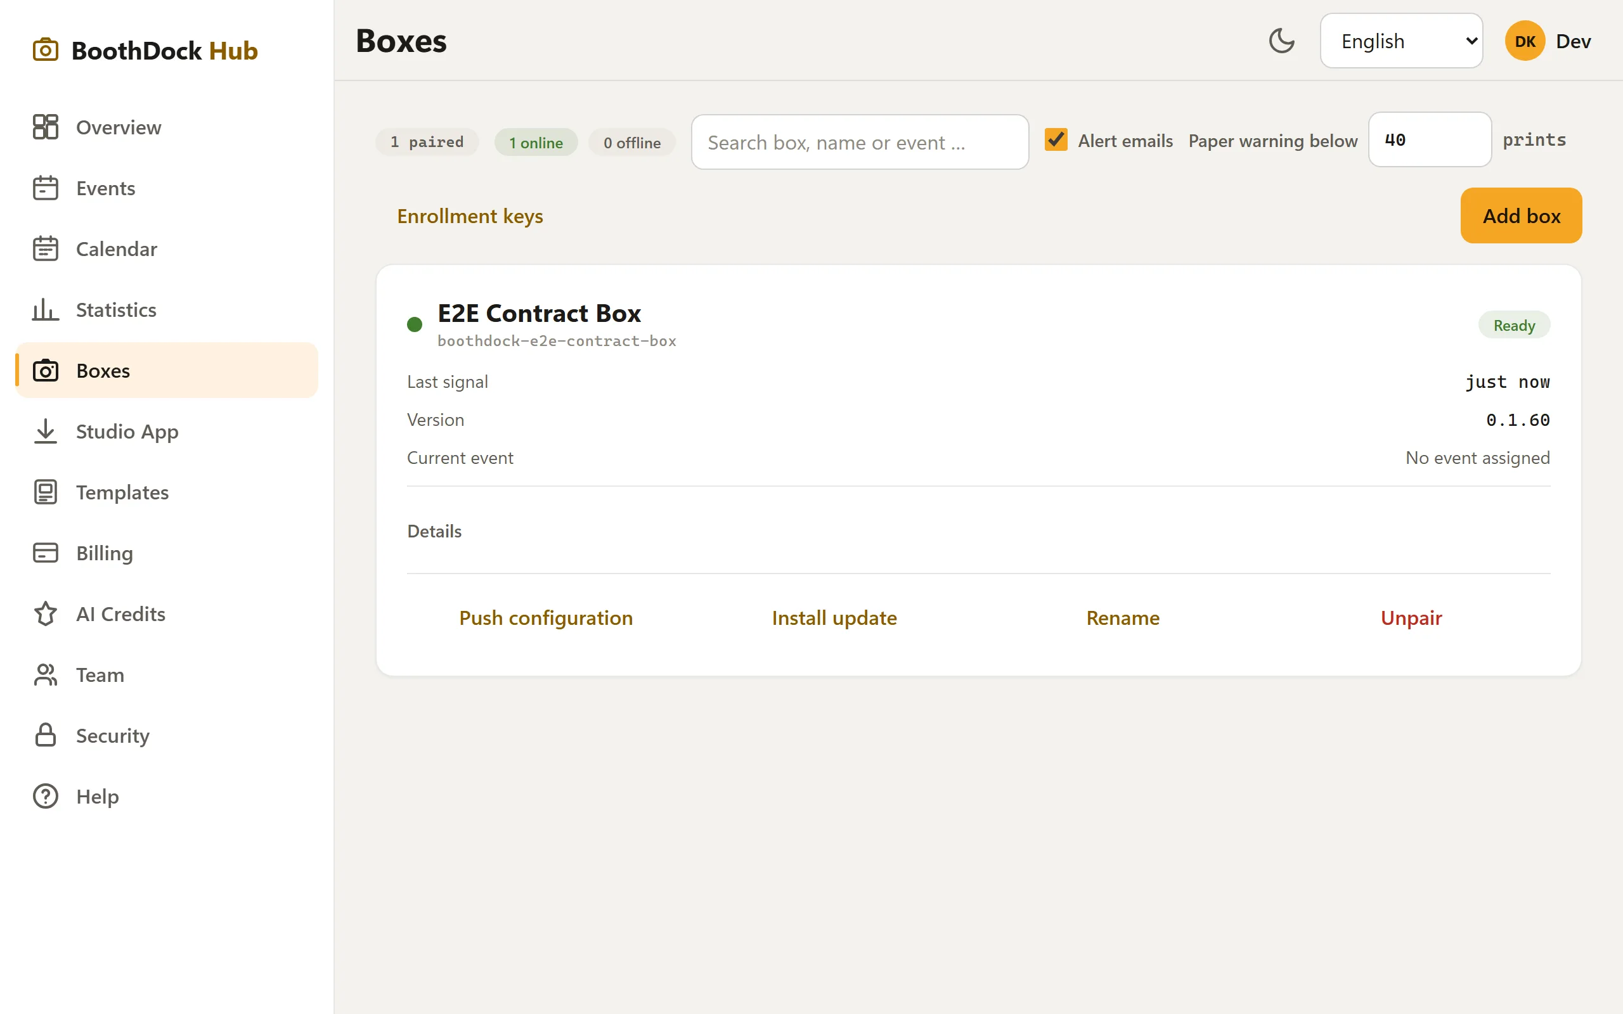Click Push configuration for E2E Contract Box
1623x1014 pixels.
(546, 618)
